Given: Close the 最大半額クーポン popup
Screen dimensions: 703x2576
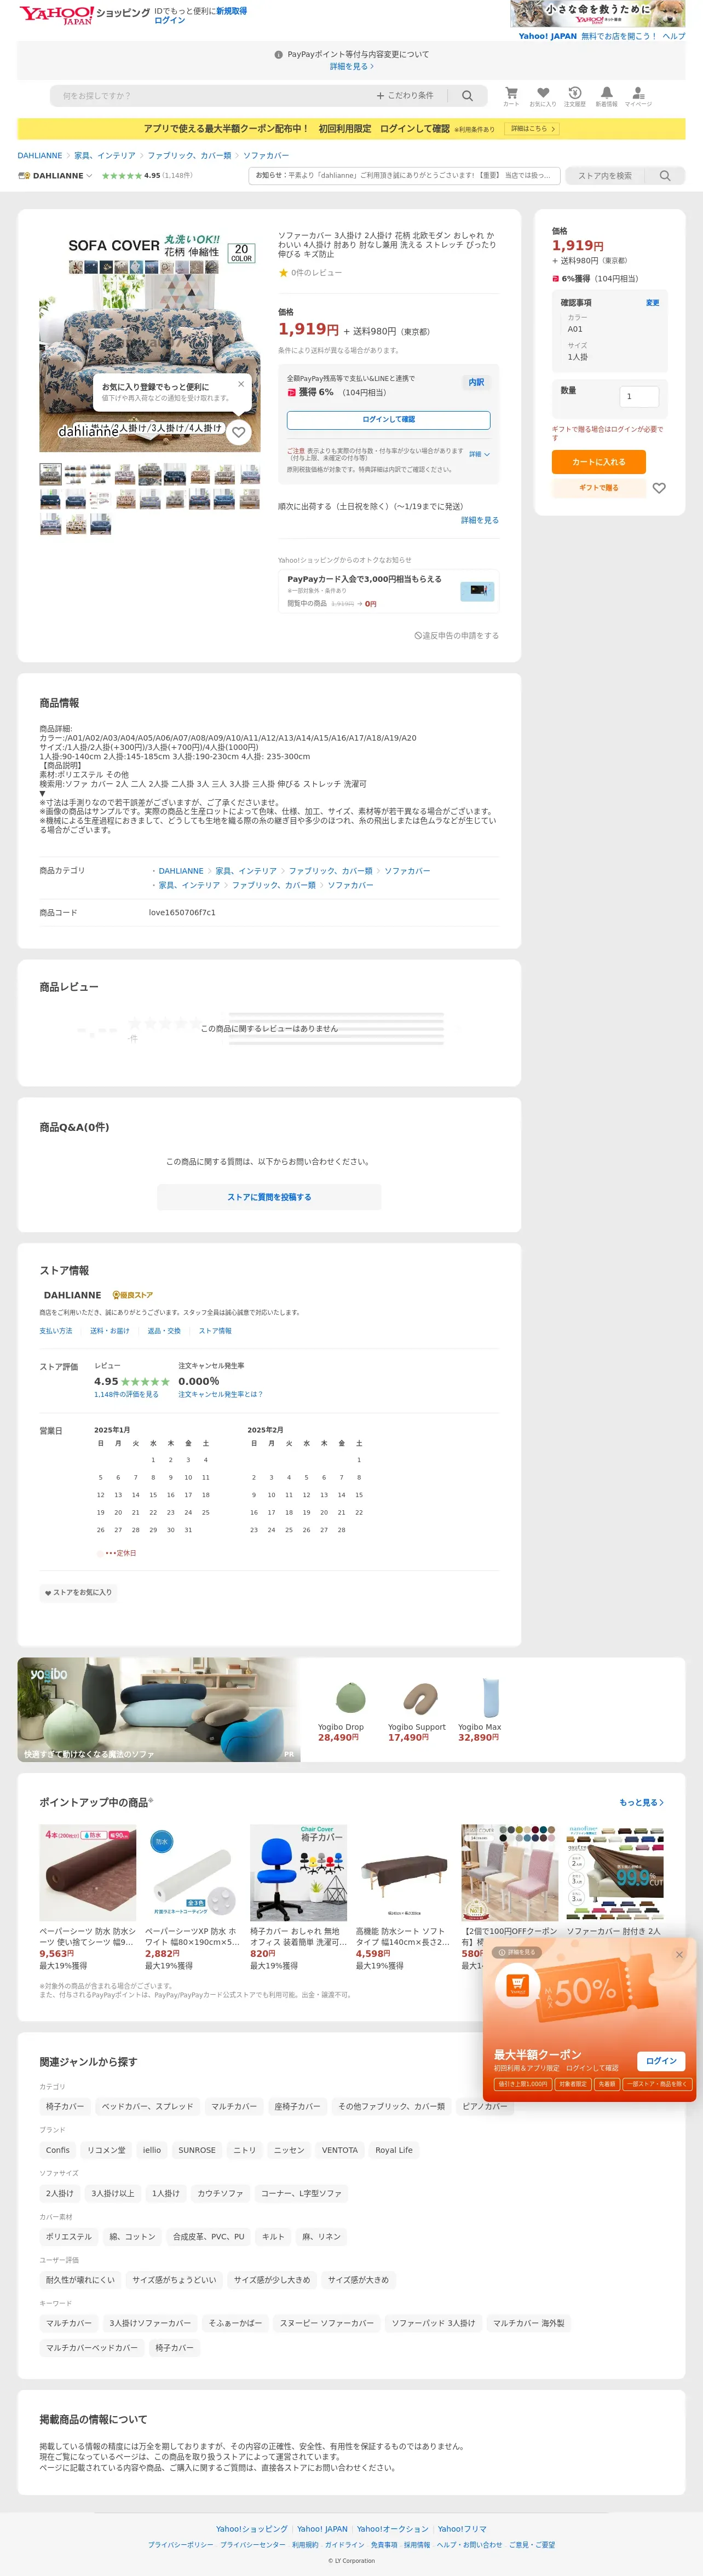Looking at the screenshot, I should [679, 1954].
